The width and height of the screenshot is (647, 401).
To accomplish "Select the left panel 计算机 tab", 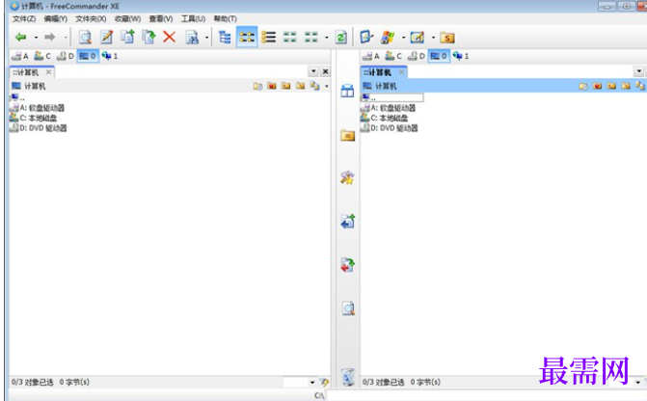I will (28, 72).
